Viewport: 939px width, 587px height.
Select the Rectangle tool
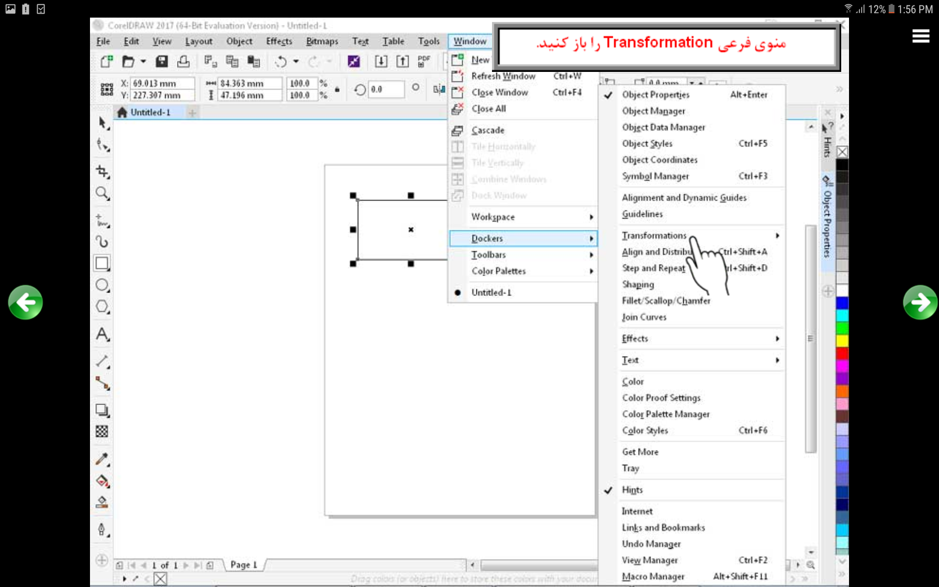(x=102, y=263)
